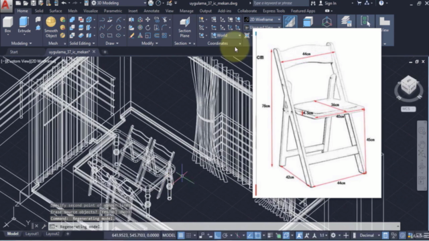This screenshot has height=241, width=429.
Task: Select the Polygon draw tool
Action: pos(102,35)
